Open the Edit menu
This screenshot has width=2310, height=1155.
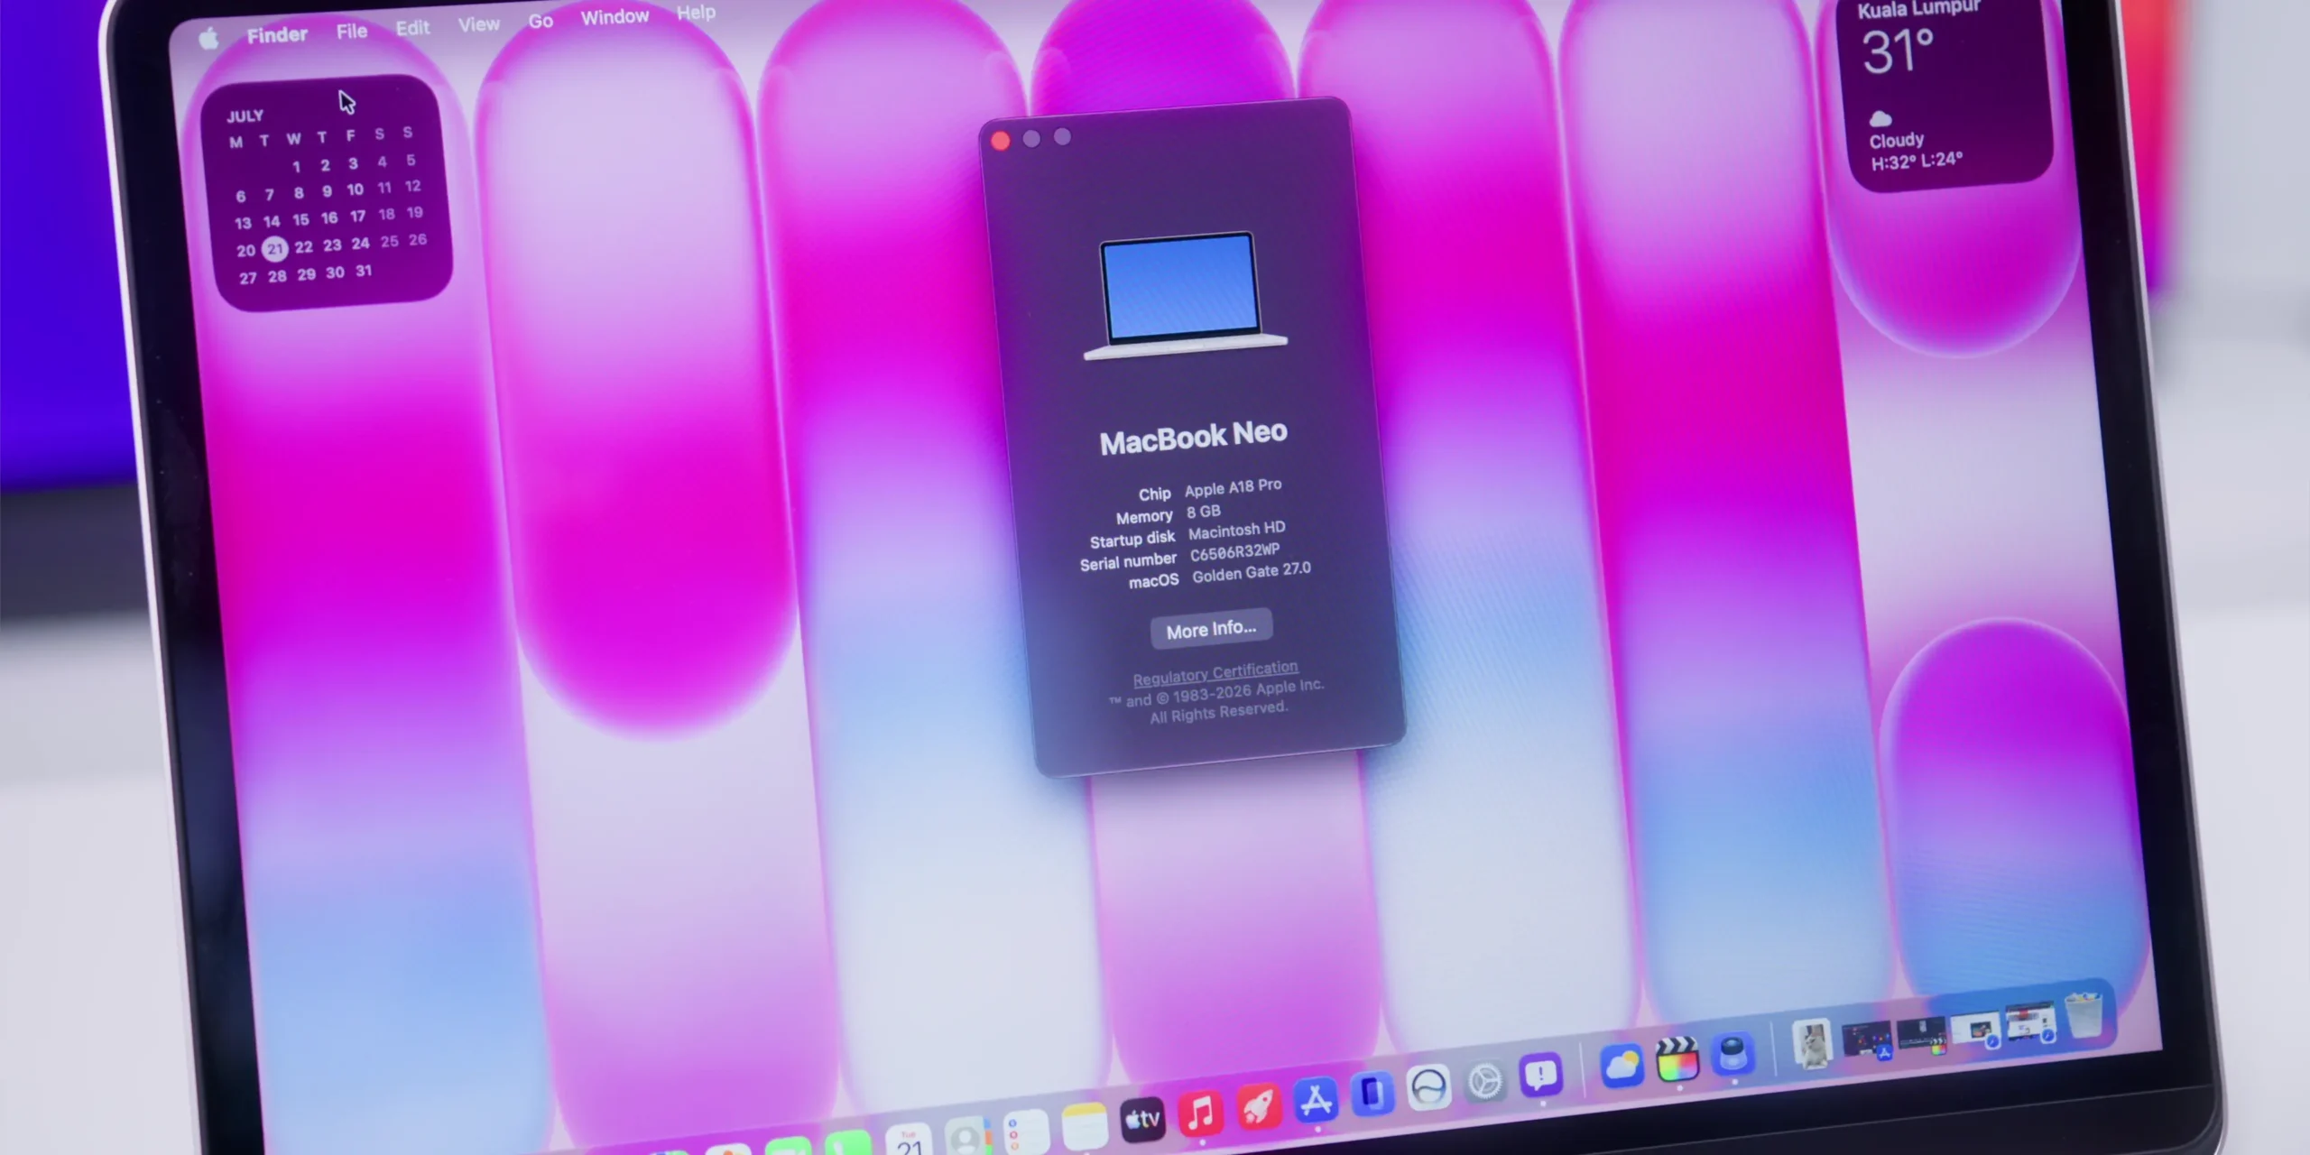(412, 27)
